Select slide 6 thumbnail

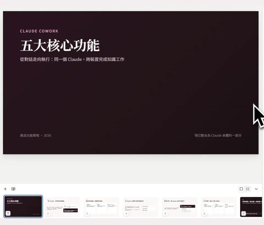click(x=219, y=207)
